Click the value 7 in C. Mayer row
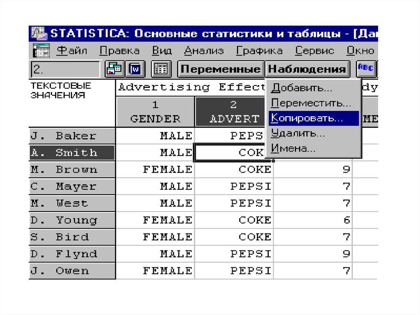The image size is (420, 315). tap(313, 186)
